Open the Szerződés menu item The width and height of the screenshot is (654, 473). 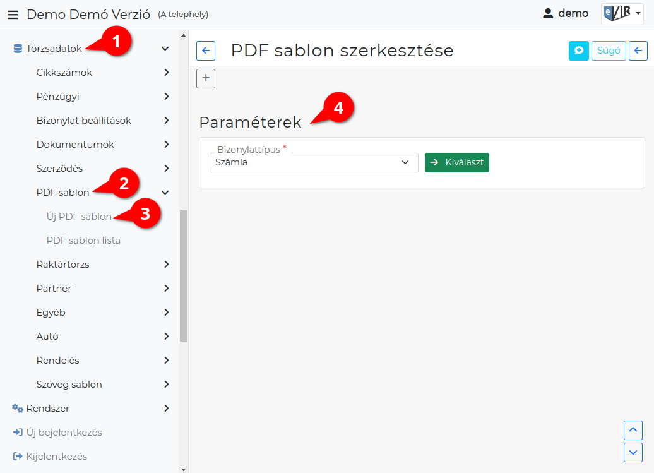coord(59,169)
